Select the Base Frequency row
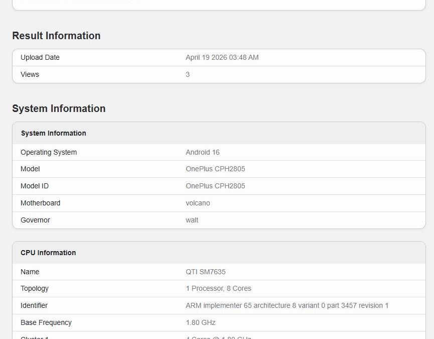 coord(46,322)
